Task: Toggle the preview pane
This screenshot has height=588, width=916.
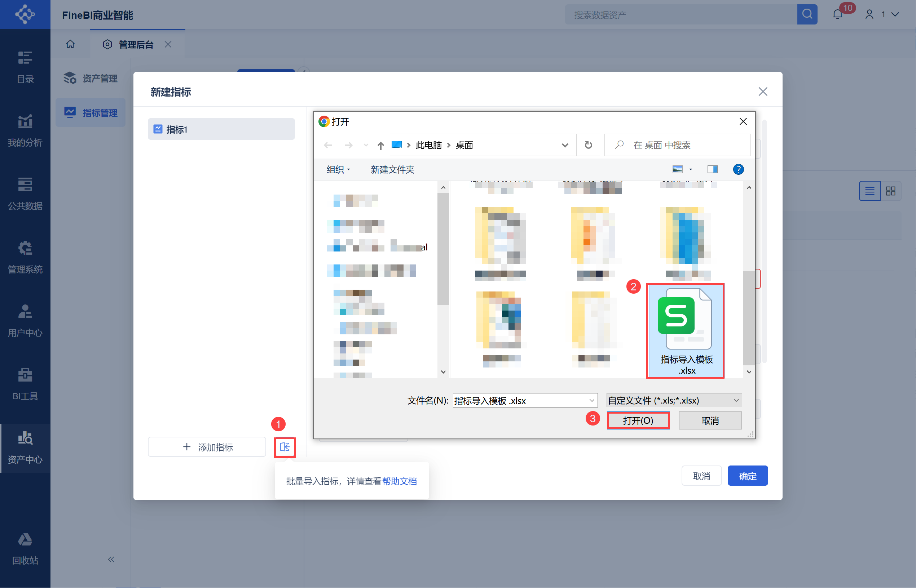Action: coord(712,169)
